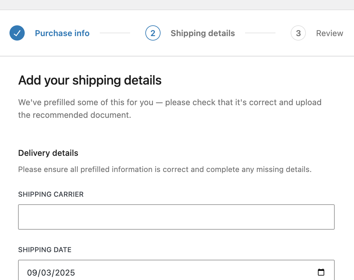Click the prefilled info notice paragraph
Screen dimensions: 354x280
pyautogui.click(x=170, y=109)
